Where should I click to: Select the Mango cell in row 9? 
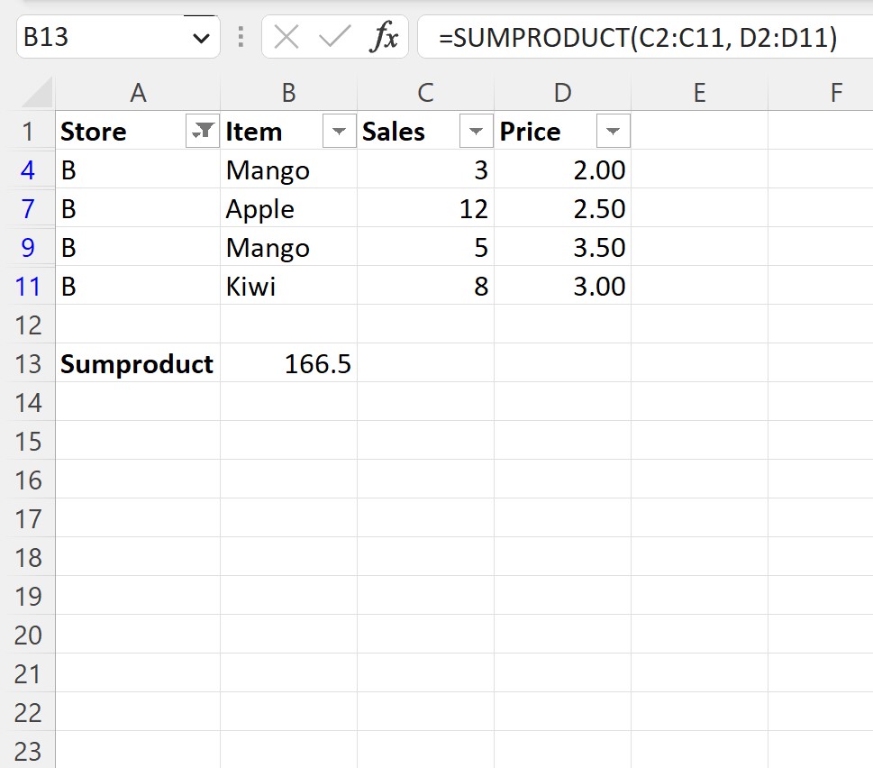coord(288,247)
